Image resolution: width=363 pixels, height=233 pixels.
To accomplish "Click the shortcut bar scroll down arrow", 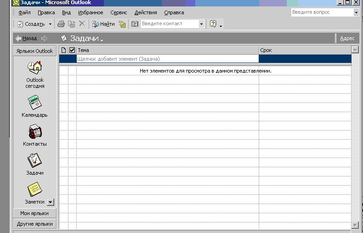I will tap(51, 202).
